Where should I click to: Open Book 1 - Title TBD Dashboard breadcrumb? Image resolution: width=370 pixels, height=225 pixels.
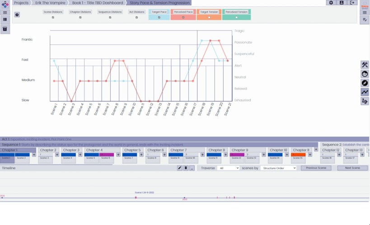98,3
